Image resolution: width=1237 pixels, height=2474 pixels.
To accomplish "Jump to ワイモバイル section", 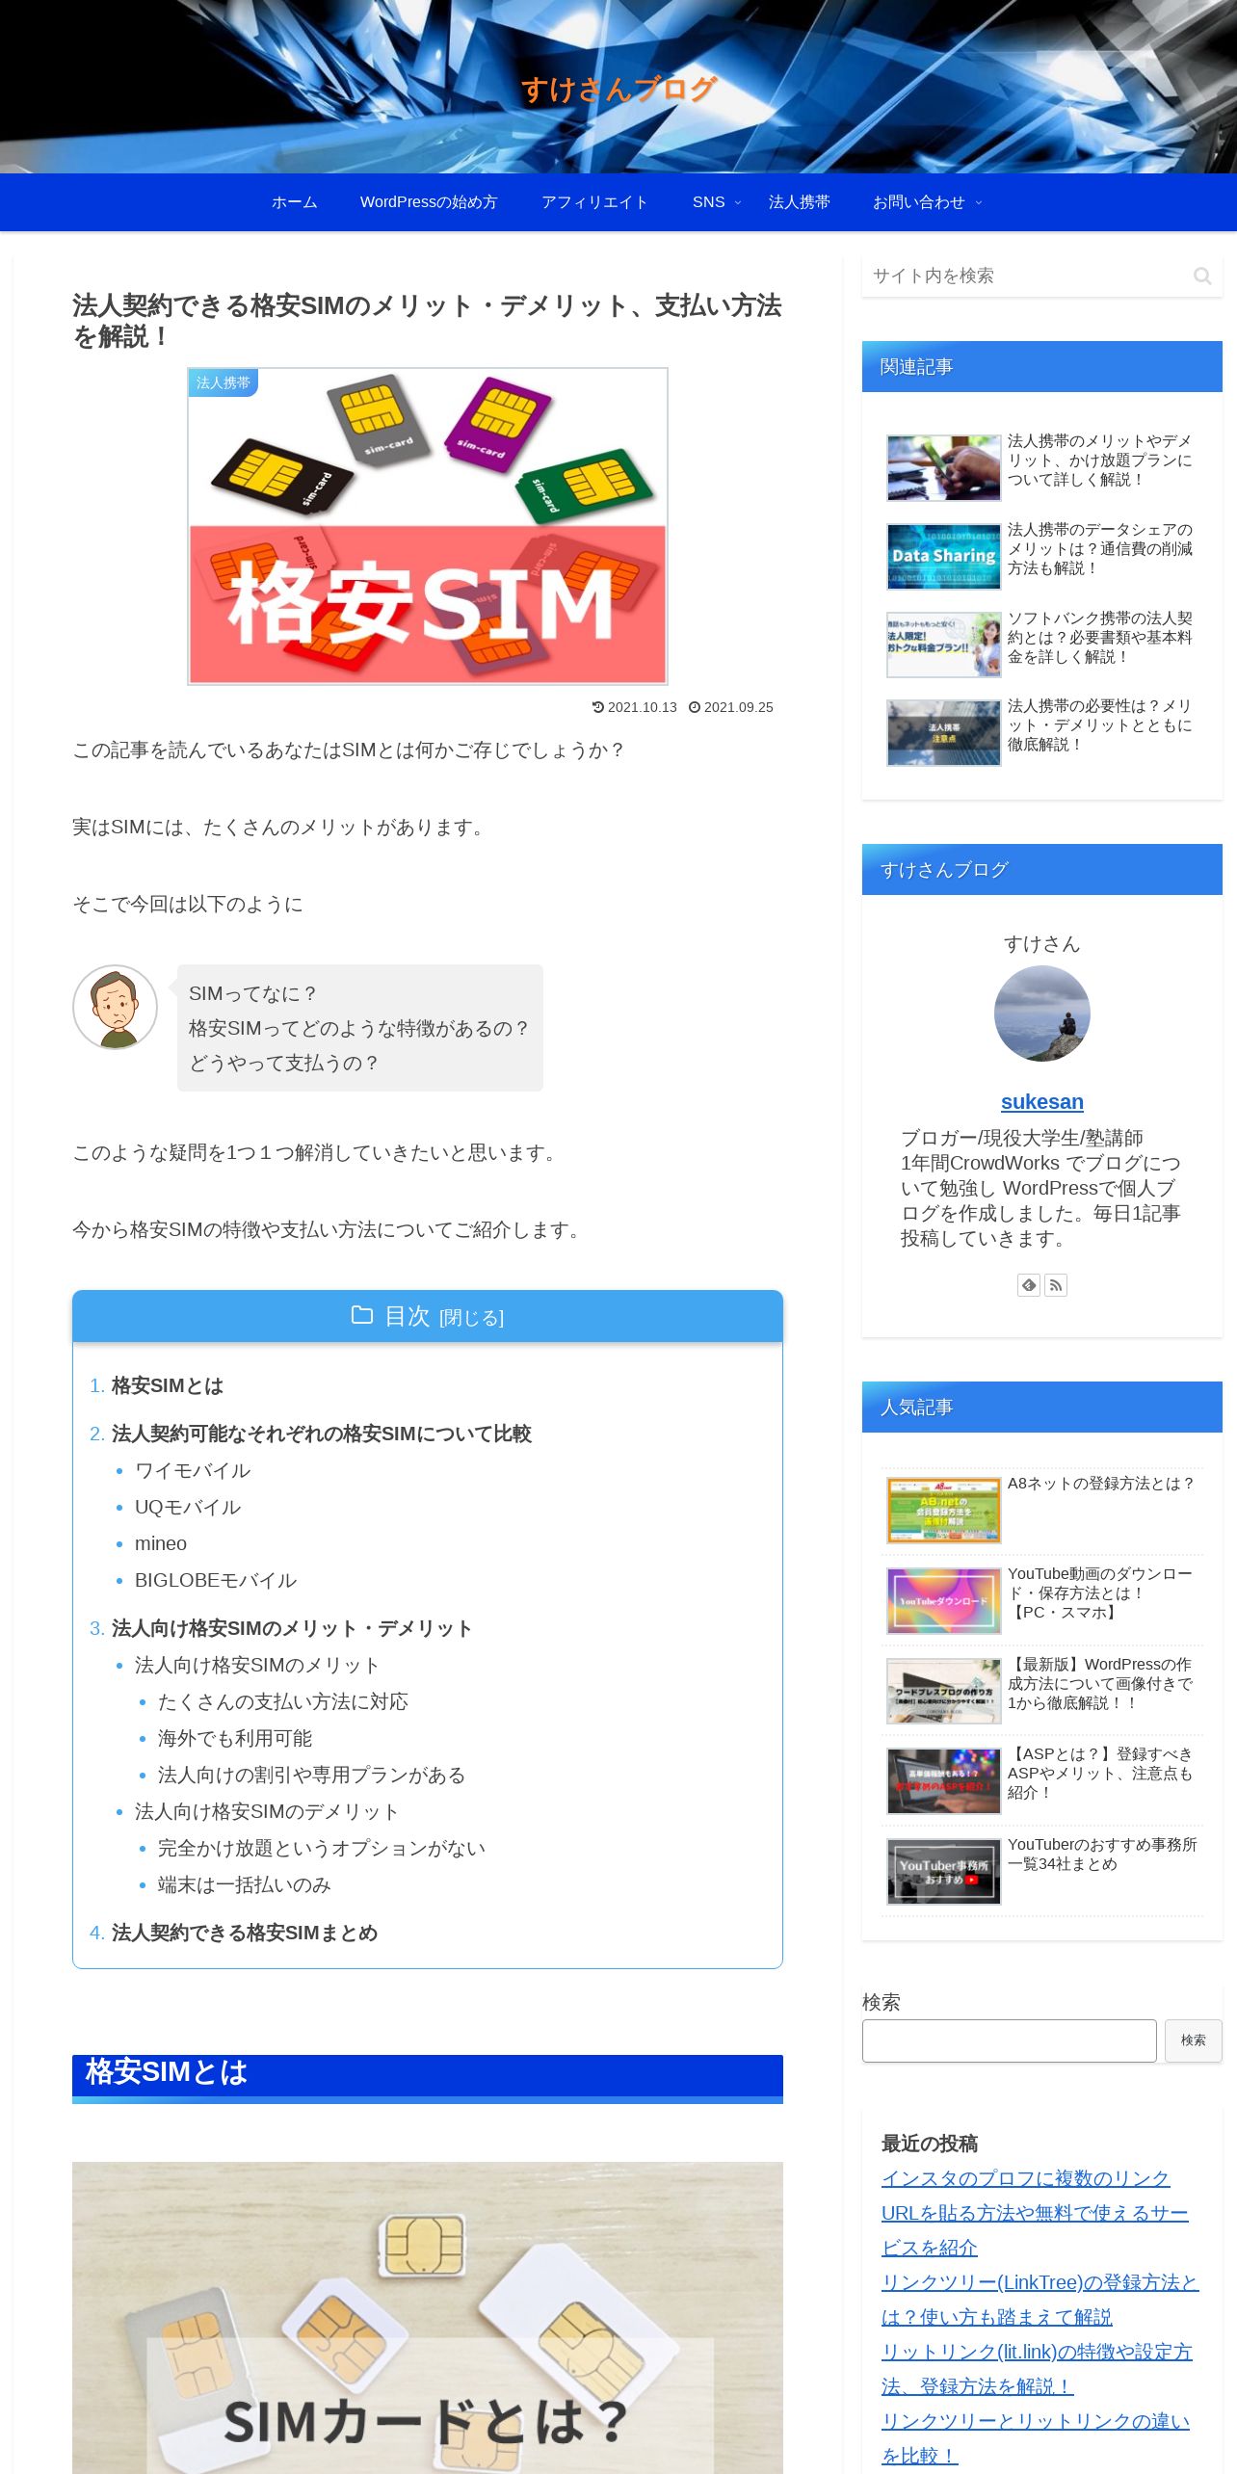I will coord(193,1470).
